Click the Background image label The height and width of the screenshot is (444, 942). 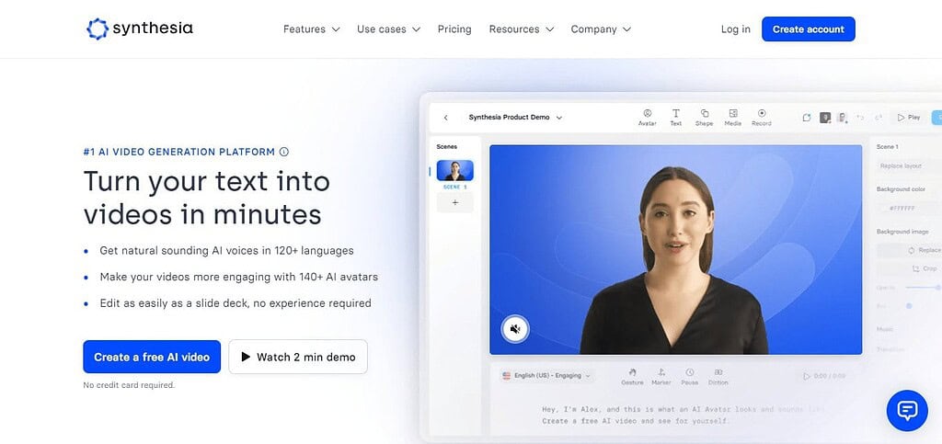pyautogui.click(x=902, y=232)
